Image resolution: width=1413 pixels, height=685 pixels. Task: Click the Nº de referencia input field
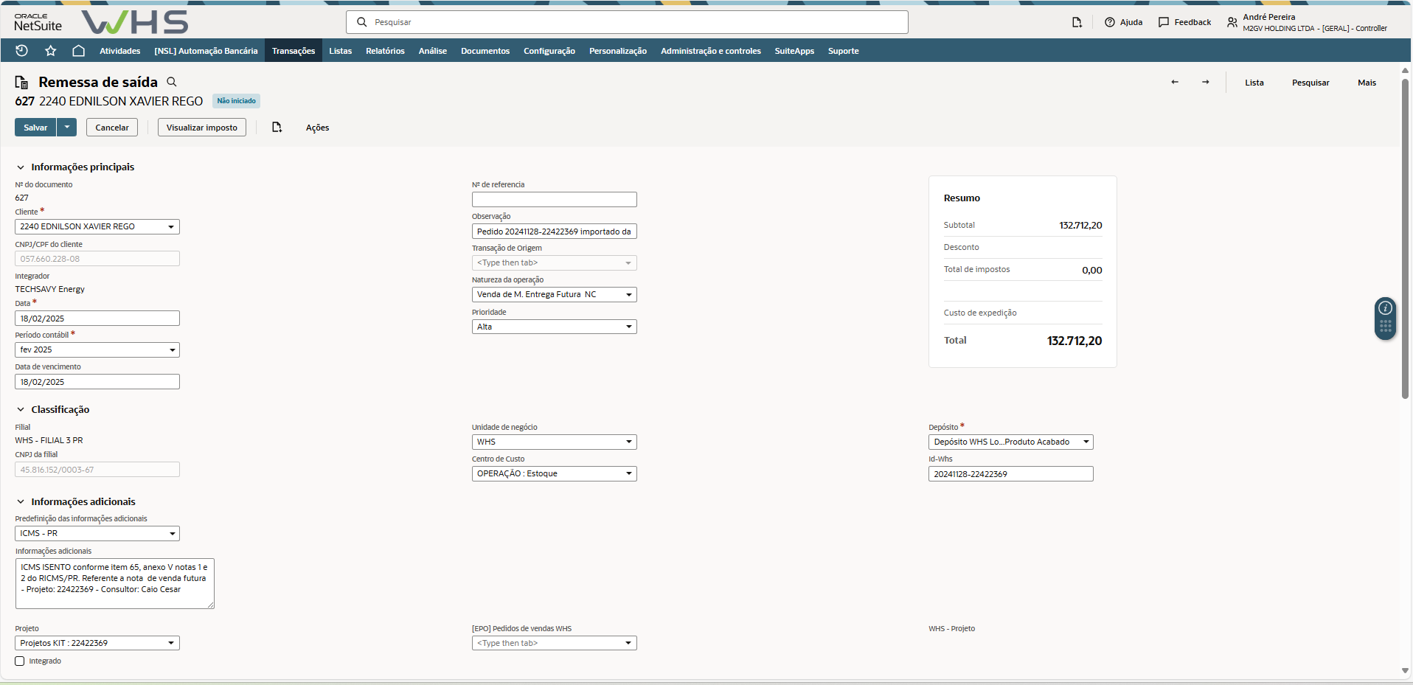(x=554, y=200)
